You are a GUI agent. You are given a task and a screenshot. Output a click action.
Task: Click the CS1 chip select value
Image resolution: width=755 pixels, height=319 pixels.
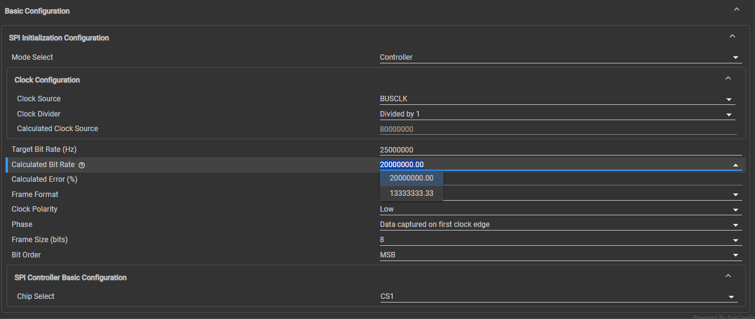(x=388, y=296)
